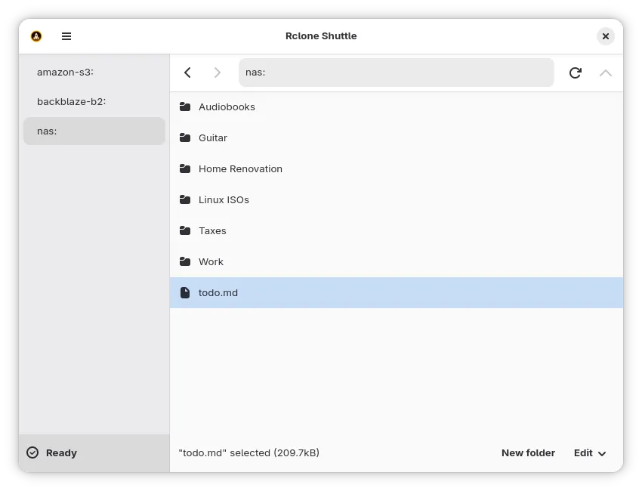Create a New folder
The height and width of the screenshot is (491, 642).
(528, 453)
